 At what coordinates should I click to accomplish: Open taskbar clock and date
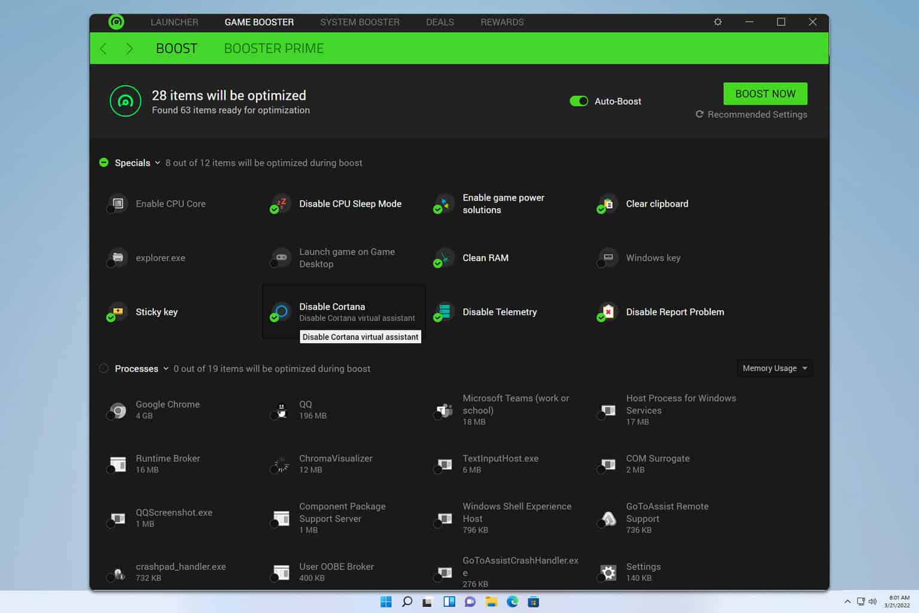click(898, 602)
